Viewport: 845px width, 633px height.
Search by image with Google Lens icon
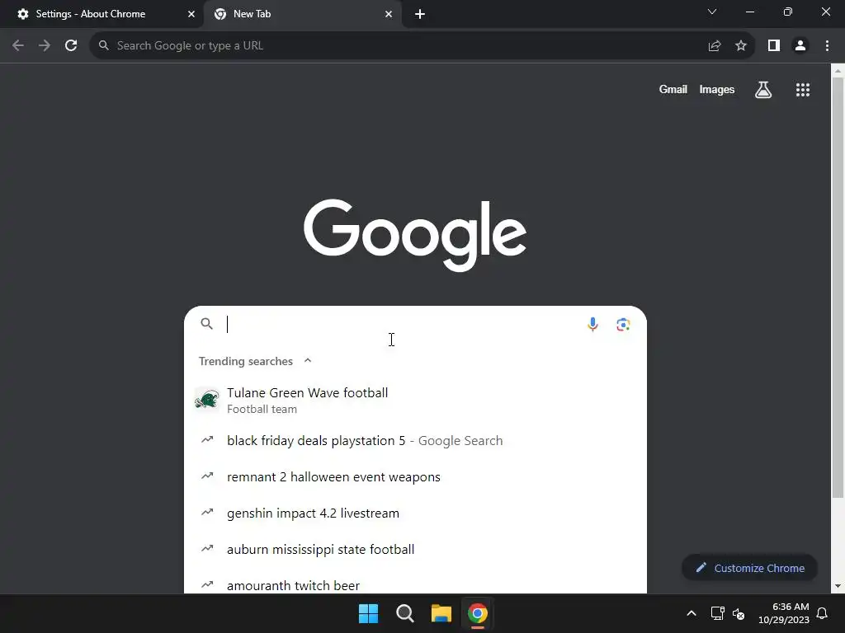[x=624, y=325]
